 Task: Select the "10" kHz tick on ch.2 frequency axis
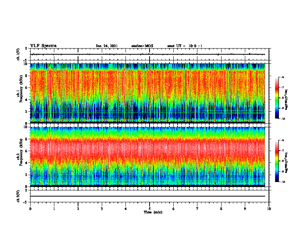(26, 127)
